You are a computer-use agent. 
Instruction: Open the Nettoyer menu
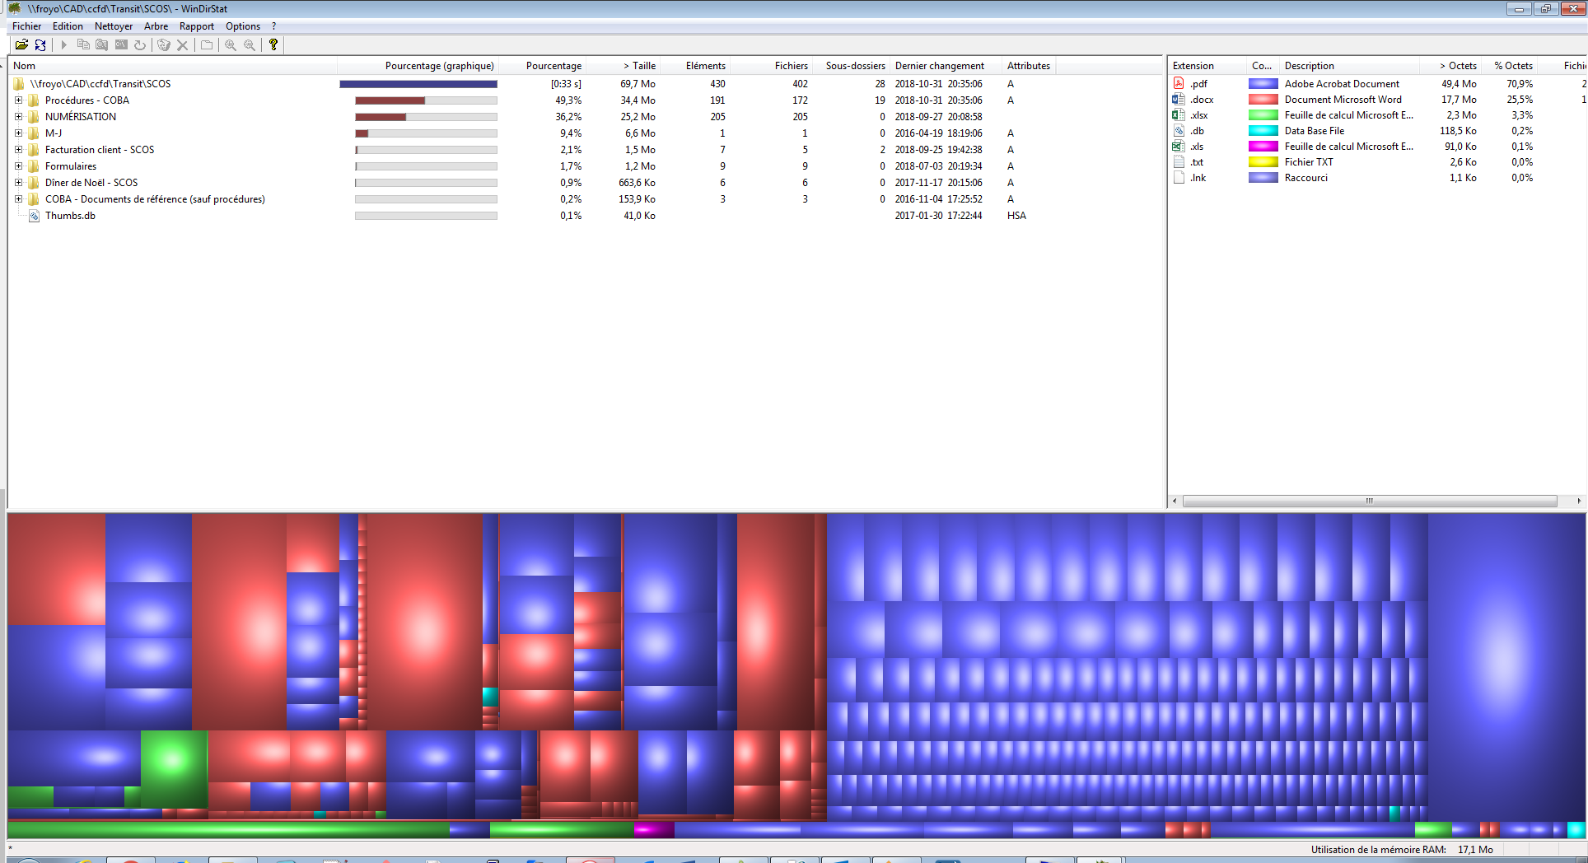tap(113, 26)
